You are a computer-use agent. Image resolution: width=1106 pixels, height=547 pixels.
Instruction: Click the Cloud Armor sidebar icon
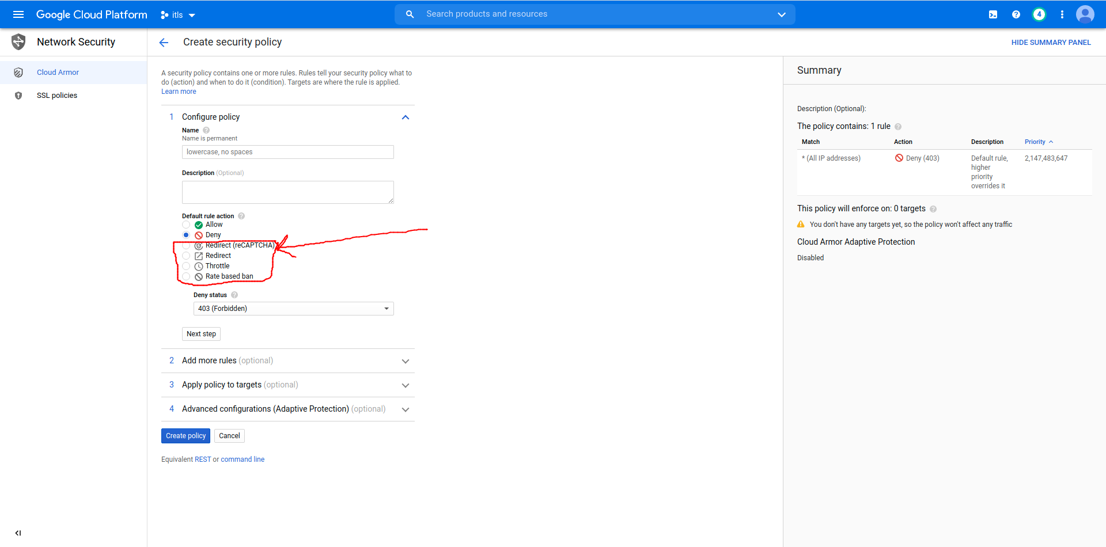tap(18, 73)
